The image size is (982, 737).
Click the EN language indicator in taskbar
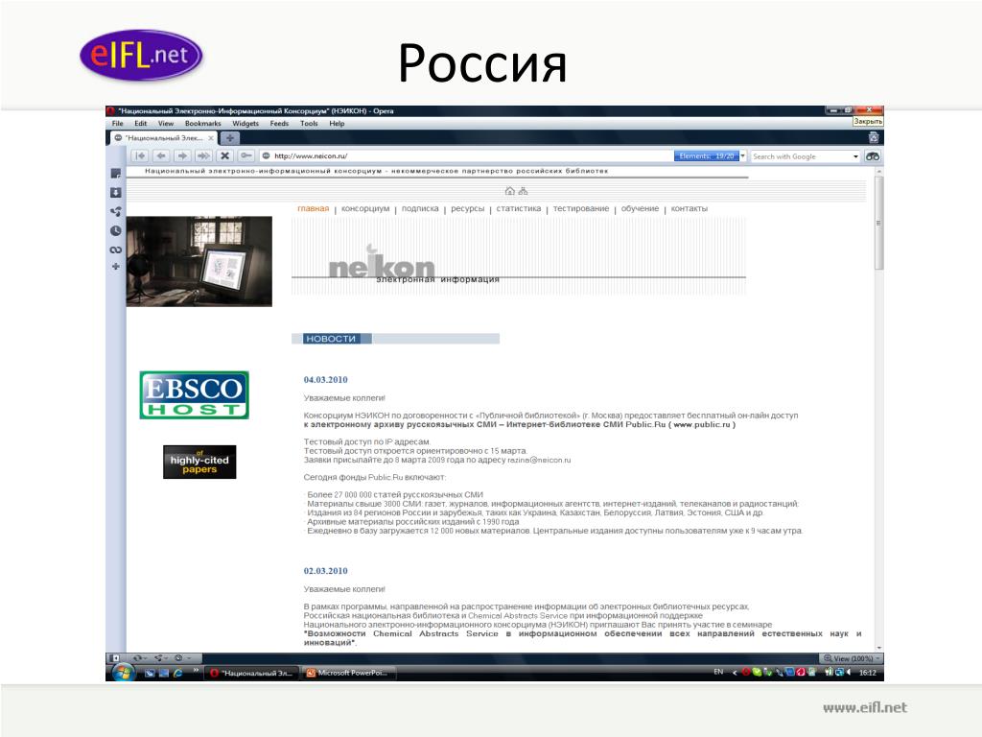click(x=718, y=672)
